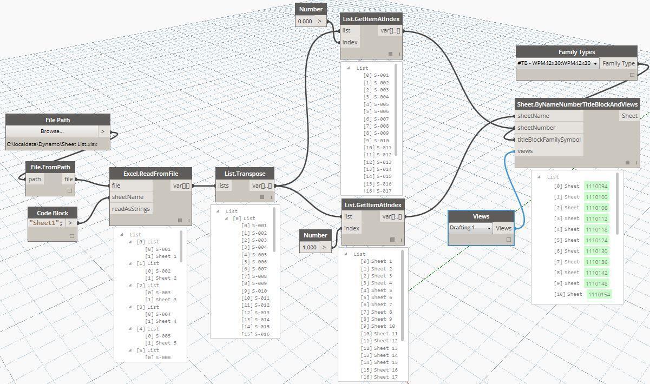Click the preview square icon on Views node
The image size is (650, 384).
pos(508,240)
